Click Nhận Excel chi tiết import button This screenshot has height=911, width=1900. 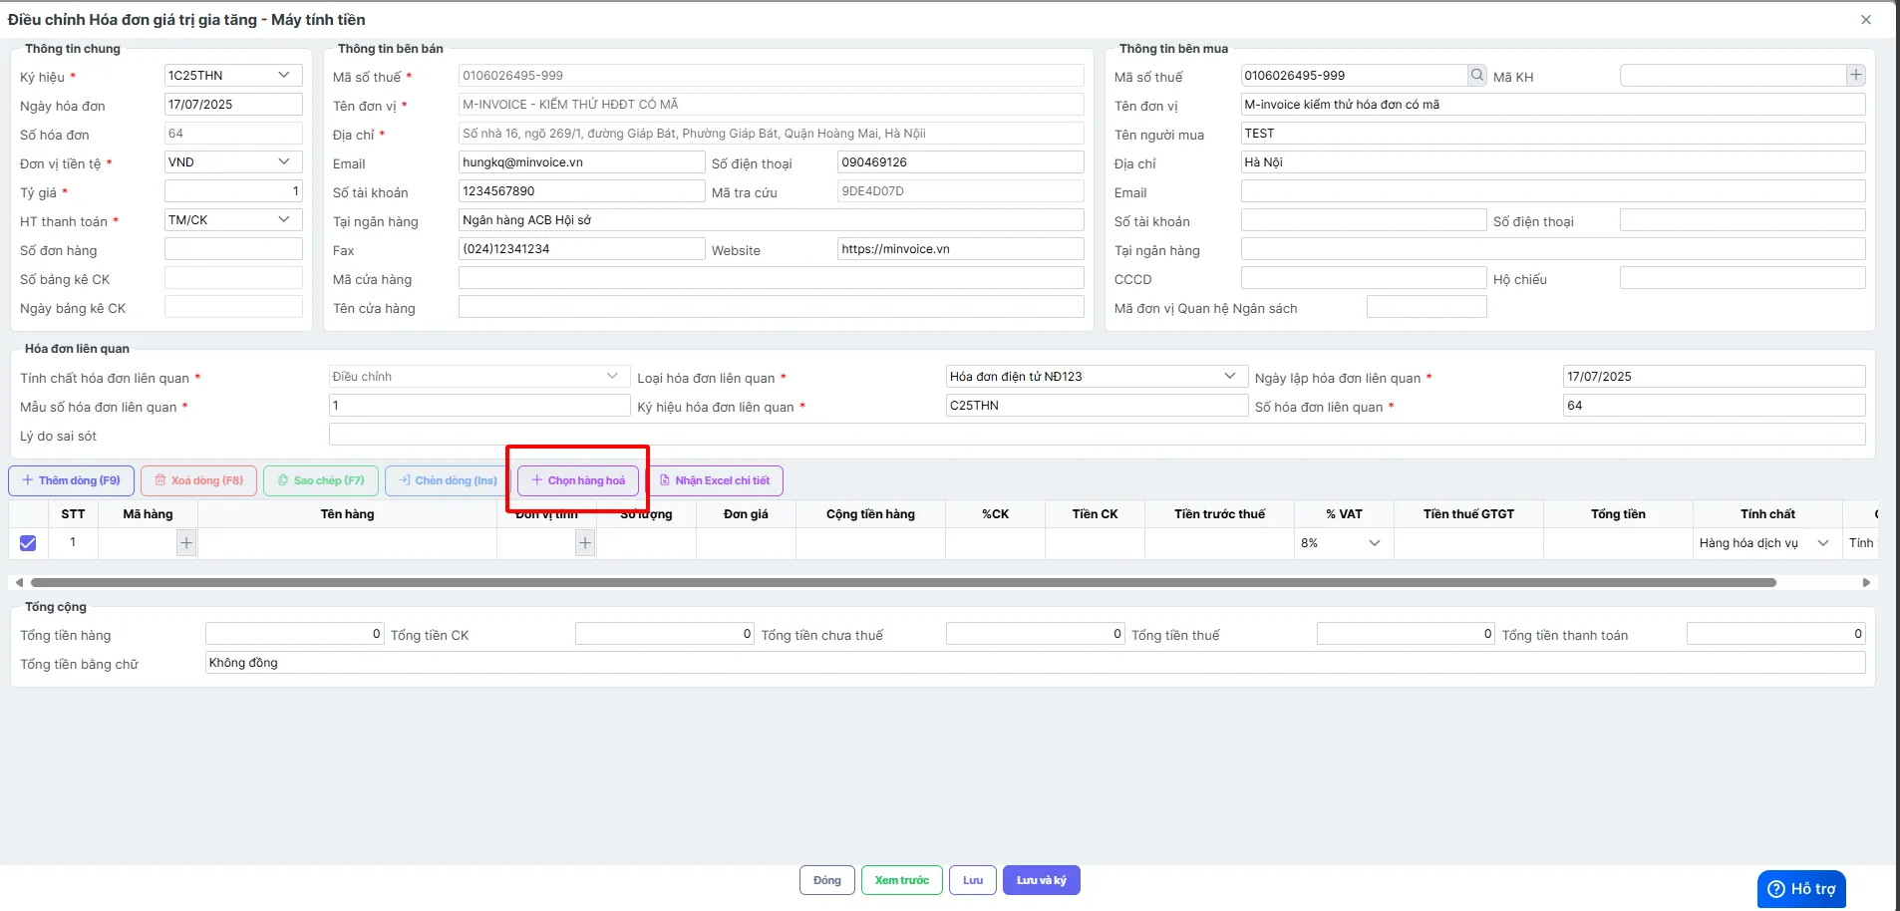tap(715, 480)
